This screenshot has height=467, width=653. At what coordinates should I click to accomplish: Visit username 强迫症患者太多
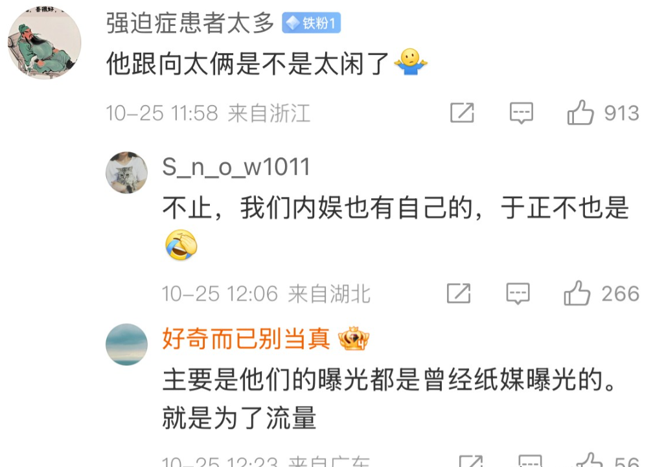click(x=190, y=23)
